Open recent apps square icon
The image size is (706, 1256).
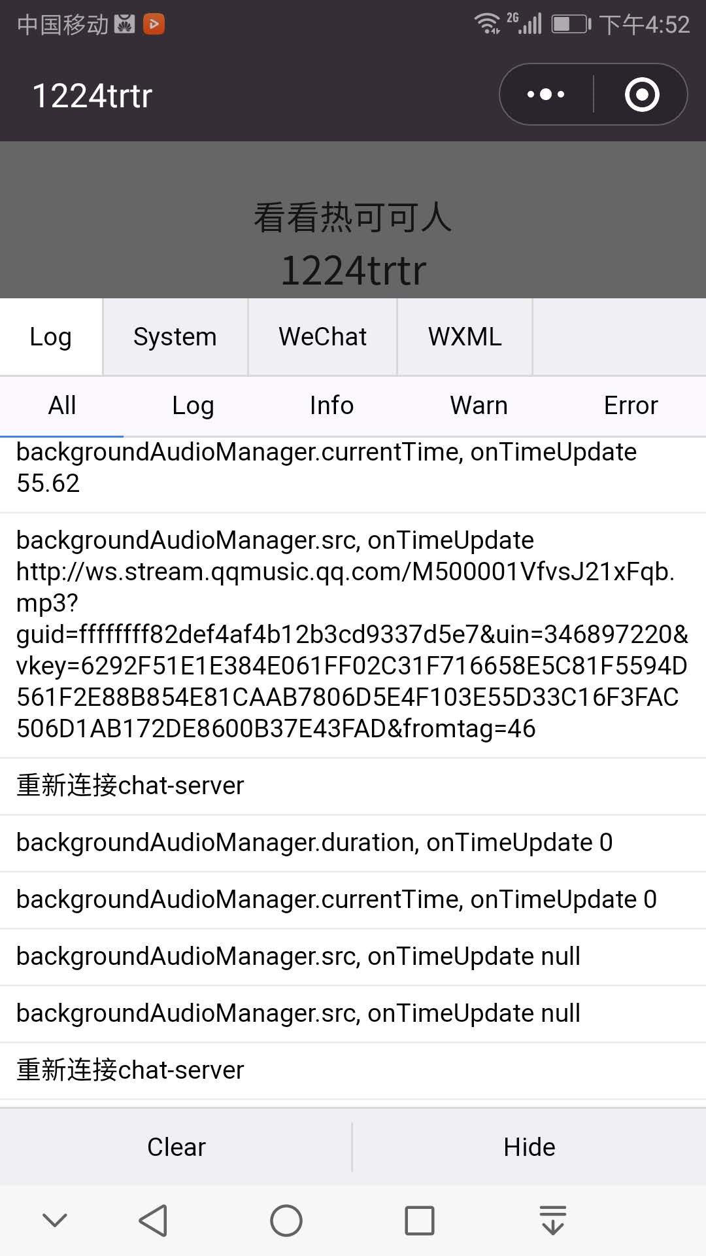(x=420, y=1221)
